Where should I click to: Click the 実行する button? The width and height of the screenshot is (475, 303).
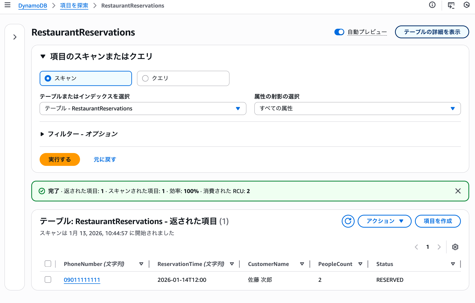coord(60,159)
